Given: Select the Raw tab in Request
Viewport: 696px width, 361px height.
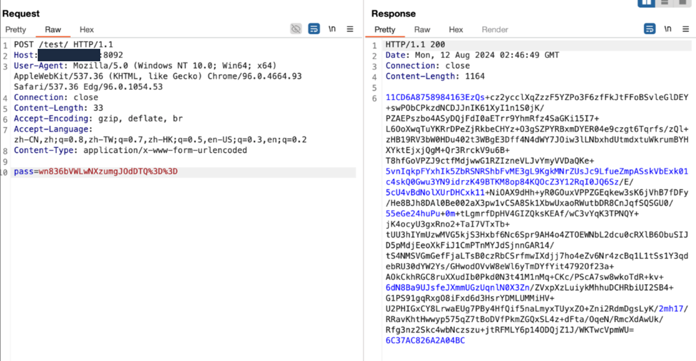Looking at the screenshot, I should pos(53,29).
